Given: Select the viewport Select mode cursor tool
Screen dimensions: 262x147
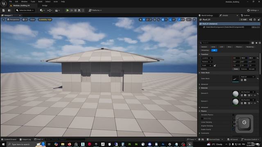Looking at the screenshot, I should click(x=140, y=20).
